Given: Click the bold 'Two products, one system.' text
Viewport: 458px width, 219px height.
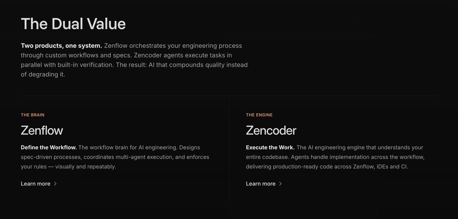Looking at the screenshot, I should tap(61, 46).
